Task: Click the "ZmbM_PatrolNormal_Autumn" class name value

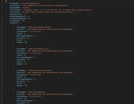Action: [39, 27]
